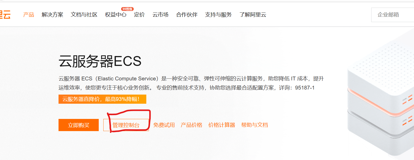Click the 立即购买 button

pos(79,125)
